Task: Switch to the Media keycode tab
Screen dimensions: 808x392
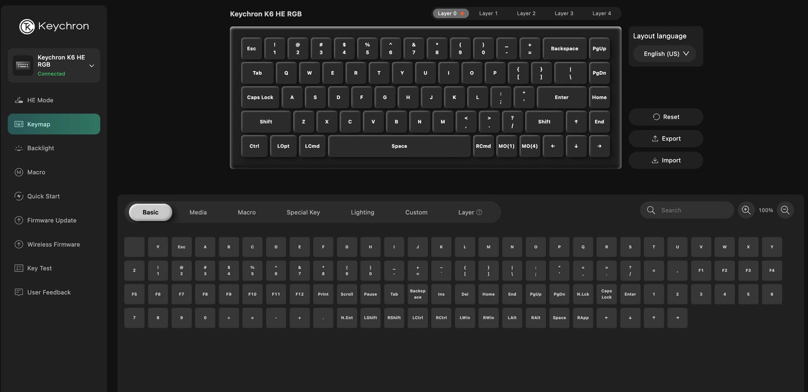Action: 198,212
